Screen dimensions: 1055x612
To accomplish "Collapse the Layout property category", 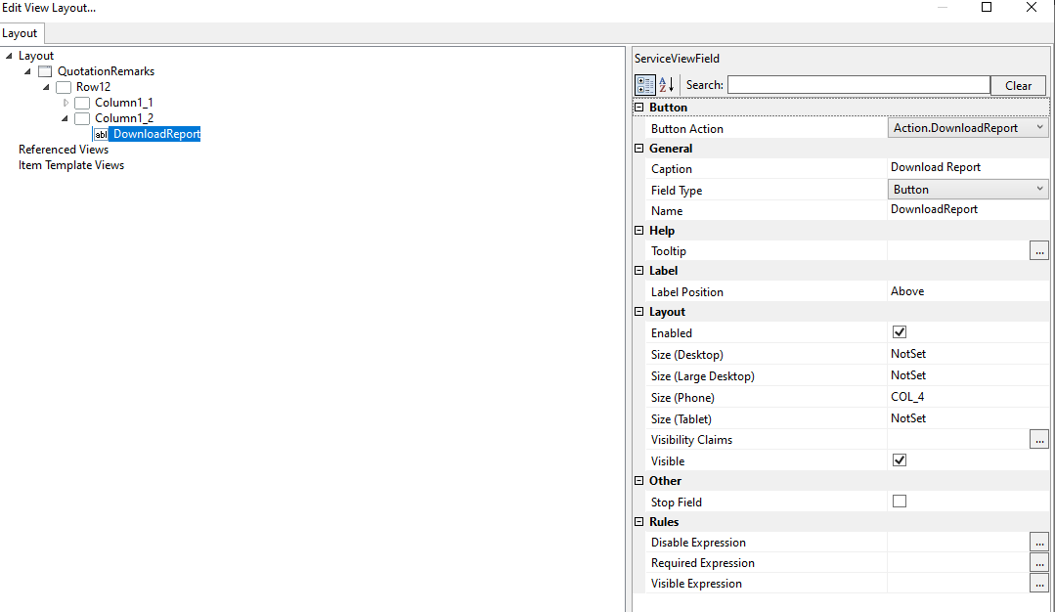I will pos(639,312).
